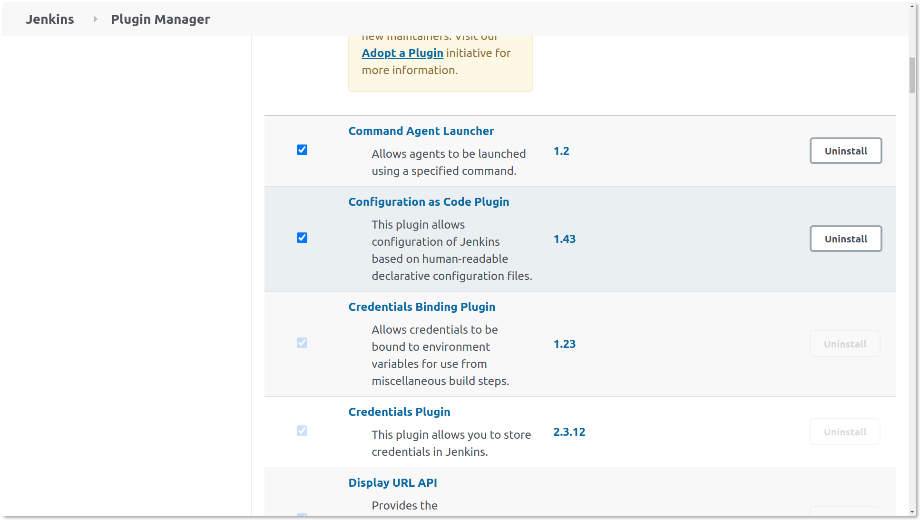
Task: Click the Credentials Plugin checkbox
Action: click(x=302, y=431)
